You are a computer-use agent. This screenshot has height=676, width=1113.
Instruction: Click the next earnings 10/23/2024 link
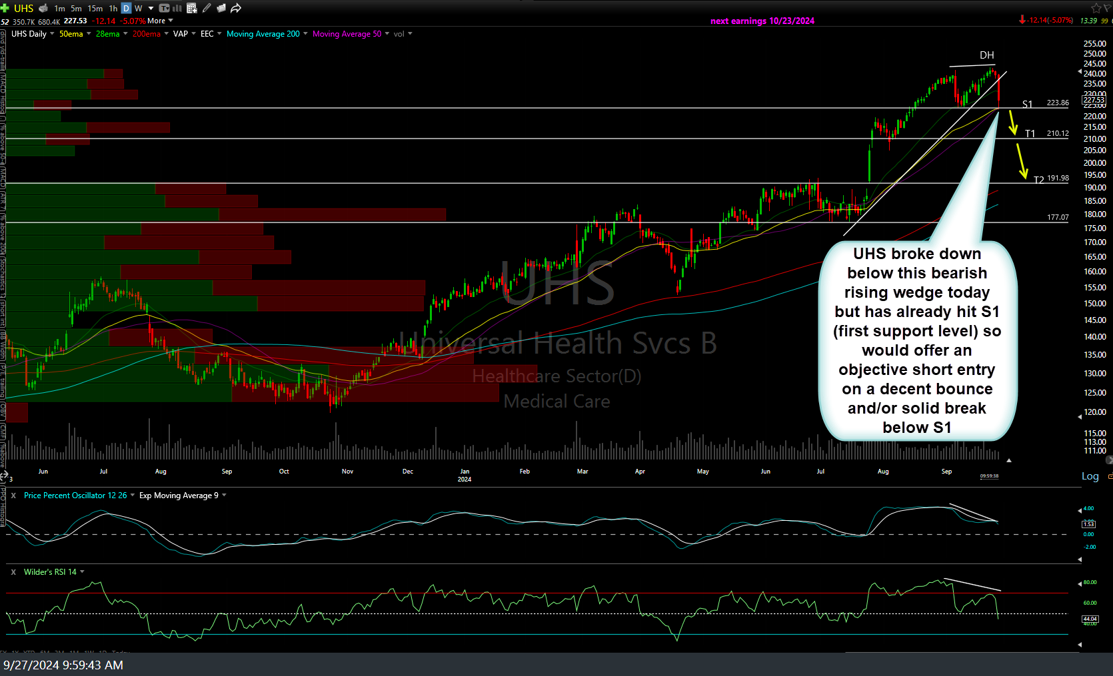[762, 21]
